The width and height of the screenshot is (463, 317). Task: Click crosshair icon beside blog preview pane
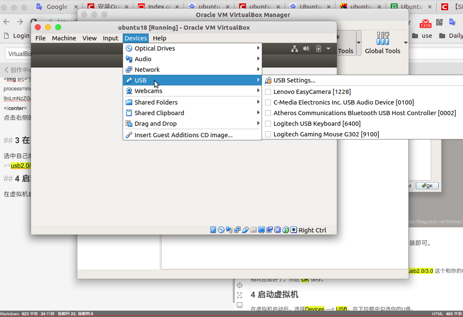[x=240, y=285]
